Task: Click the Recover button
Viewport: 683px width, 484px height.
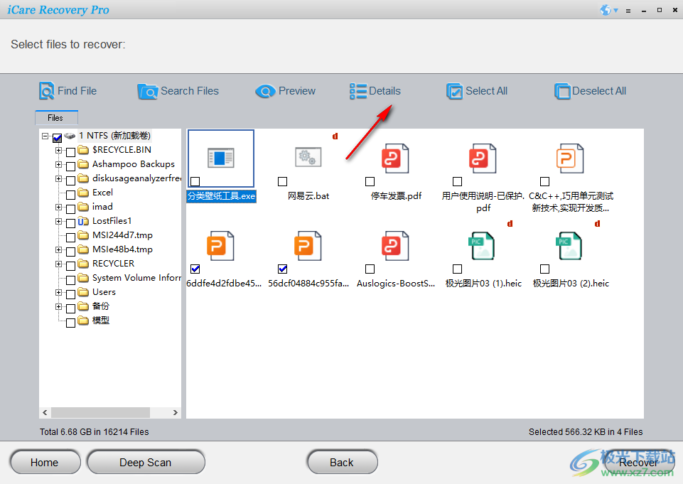Action: point(639,462)
